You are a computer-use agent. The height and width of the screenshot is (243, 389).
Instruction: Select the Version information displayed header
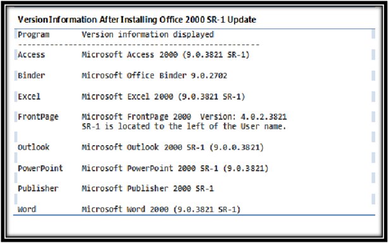(x=147, y=34)
